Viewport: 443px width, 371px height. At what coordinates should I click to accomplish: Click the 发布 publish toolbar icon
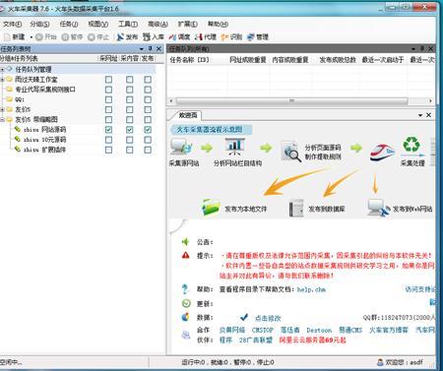pos(120,36)
